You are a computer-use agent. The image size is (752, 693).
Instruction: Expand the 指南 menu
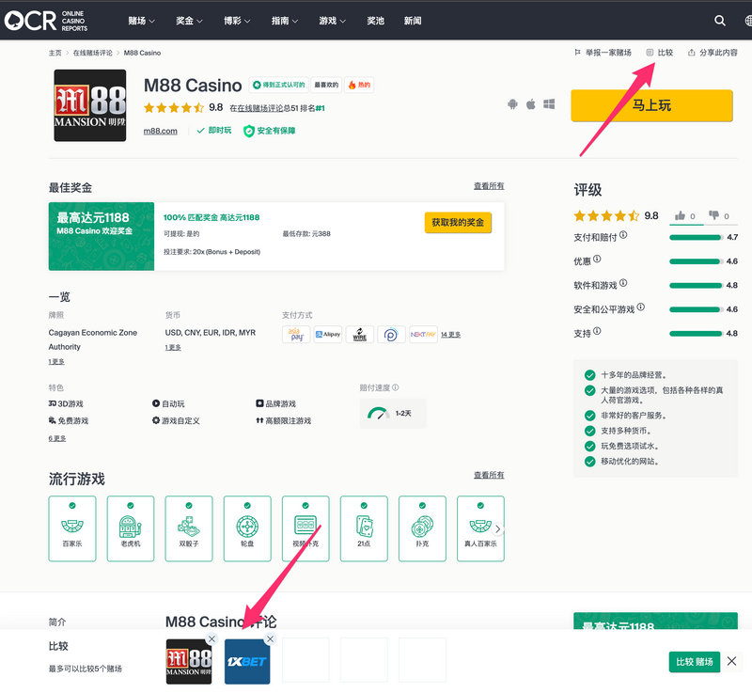click(285, 21)
